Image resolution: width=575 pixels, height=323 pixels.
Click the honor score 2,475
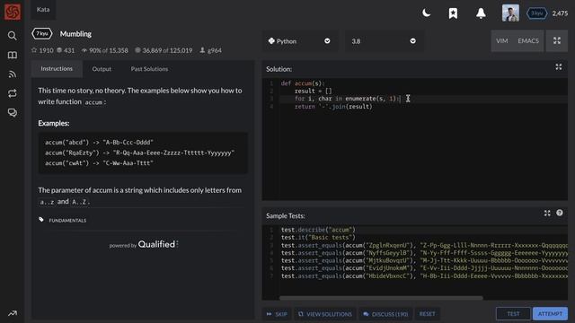pos(560,13)
